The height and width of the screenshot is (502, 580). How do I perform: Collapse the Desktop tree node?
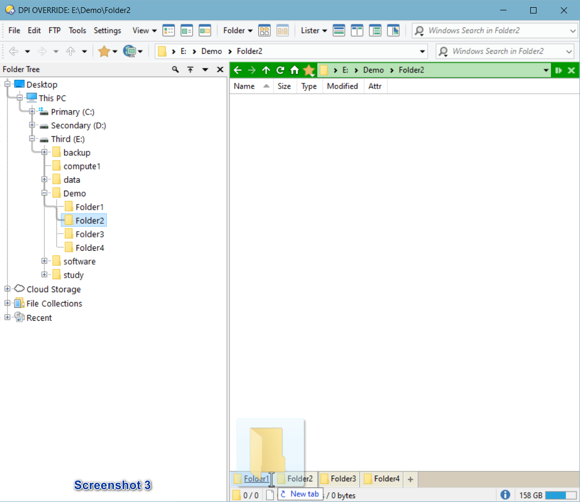tap(7, 84)
